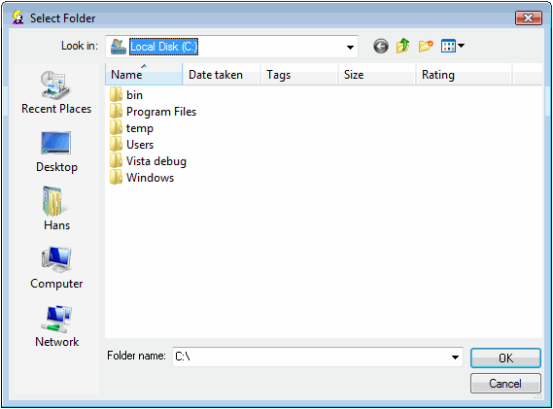This screenshot has width=553, height=409.
Task: Click the Select Folder title bar app icon
Action: pyautogui.click(x=17, y=17)
